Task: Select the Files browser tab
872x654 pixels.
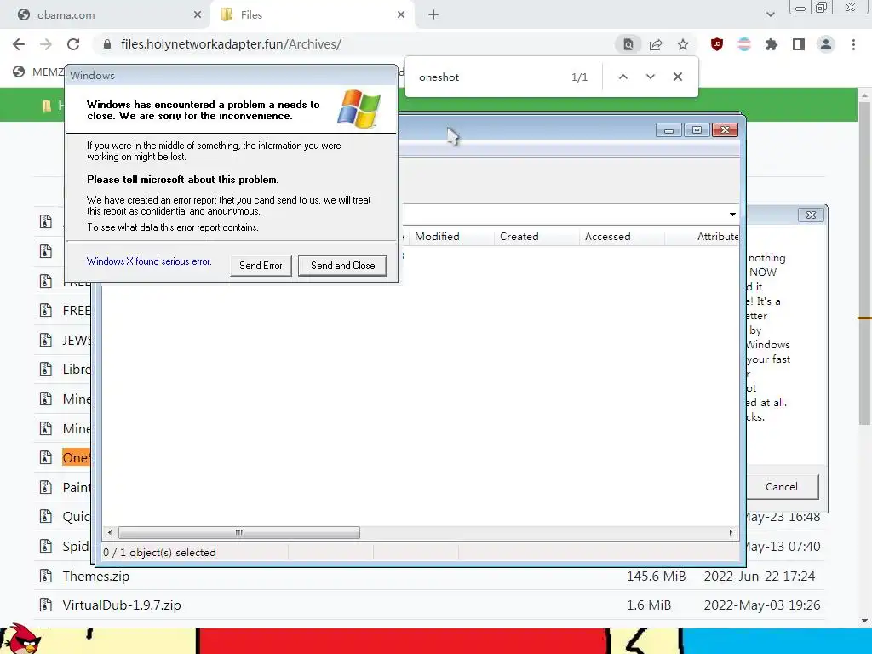Action: (x=312, y=15)
